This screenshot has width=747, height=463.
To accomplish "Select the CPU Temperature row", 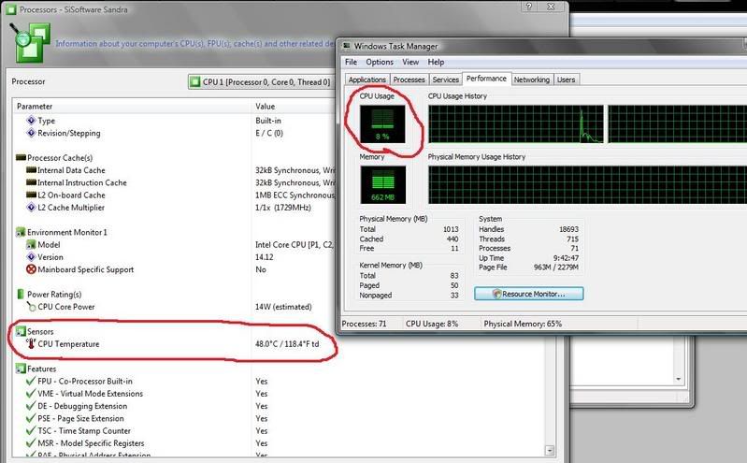I will tap(174, 344).
